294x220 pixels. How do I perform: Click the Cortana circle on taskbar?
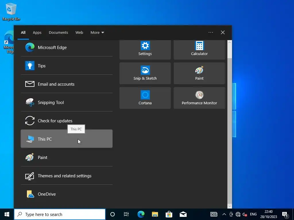coord(113,214)
